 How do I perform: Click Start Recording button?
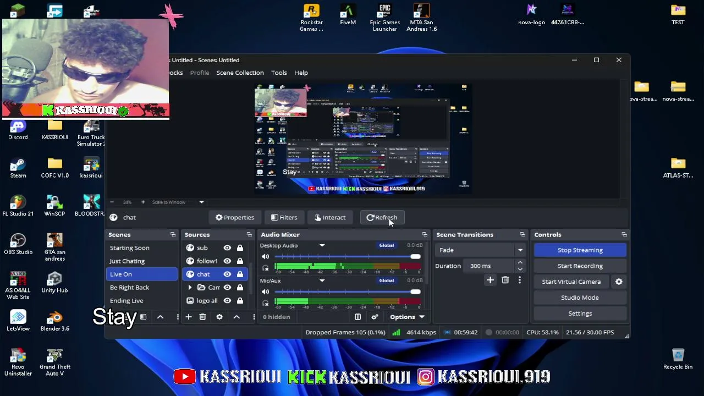tap(580, 266)
